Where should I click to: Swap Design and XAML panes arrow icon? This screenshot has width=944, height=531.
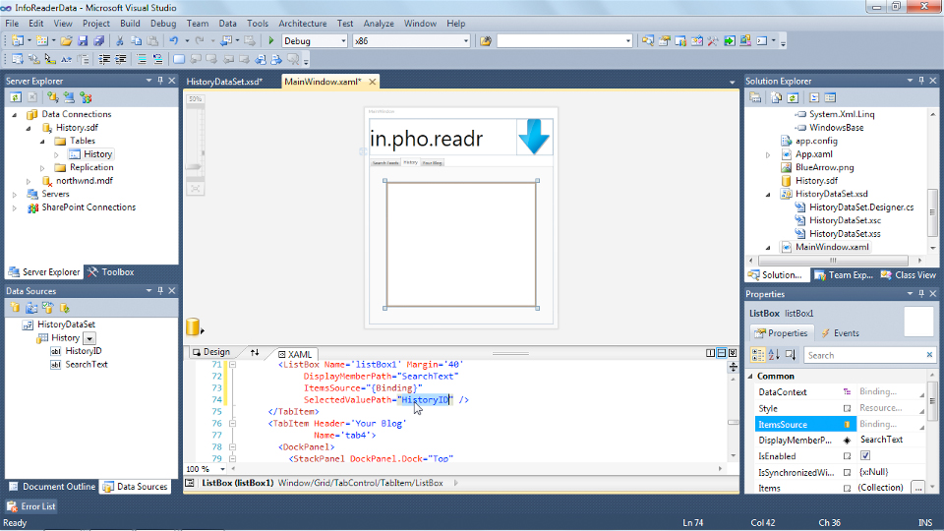coord(255,353)
